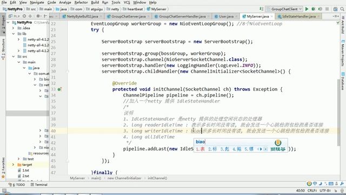Click collapse all icon in Project panel
The image size is (346, 195).
30,16
